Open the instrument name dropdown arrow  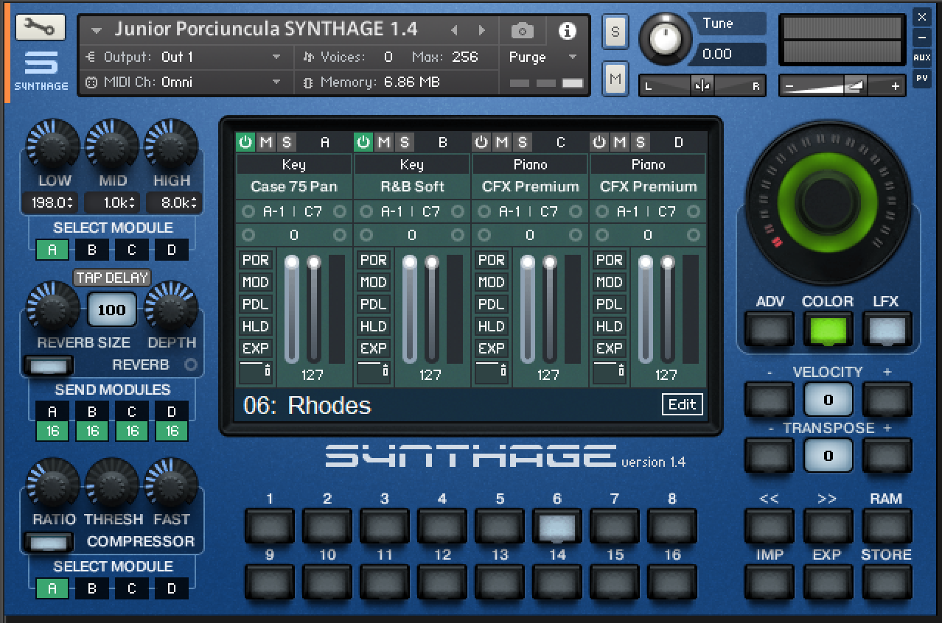97,31
